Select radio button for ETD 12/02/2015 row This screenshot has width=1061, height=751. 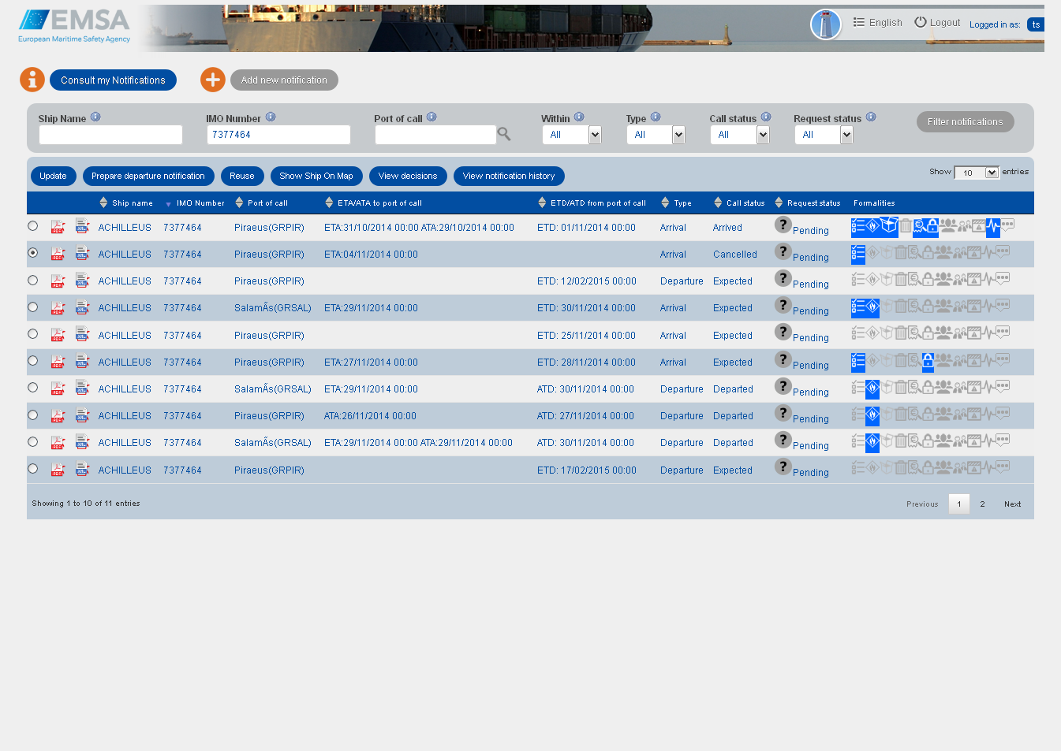(32, 280)
